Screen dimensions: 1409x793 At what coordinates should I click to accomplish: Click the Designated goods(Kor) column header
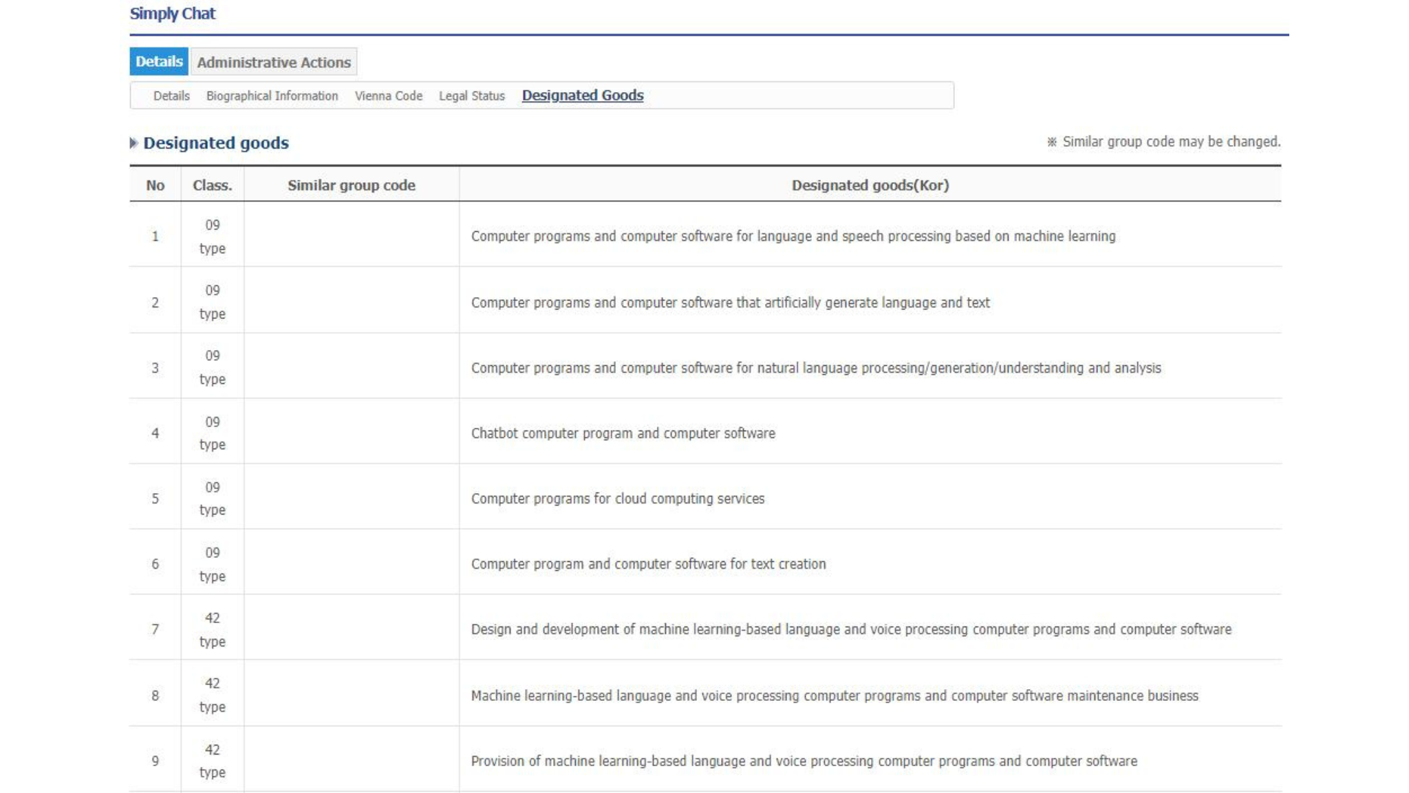point(870,185)
